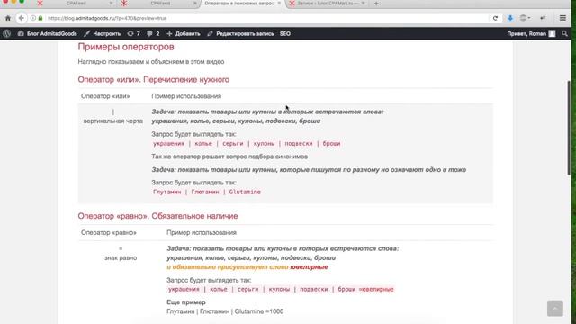Click the admin bar search magnifier icon

564,33
